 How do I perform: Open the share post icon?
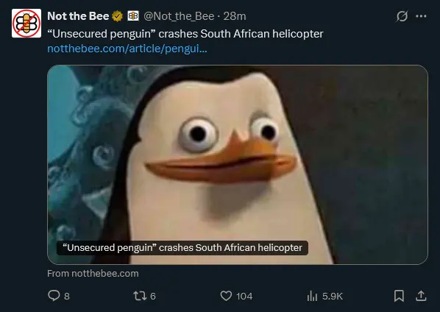421,296
